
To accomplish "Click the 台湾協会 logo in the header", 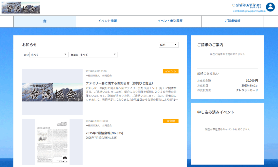I will (21, 7).
